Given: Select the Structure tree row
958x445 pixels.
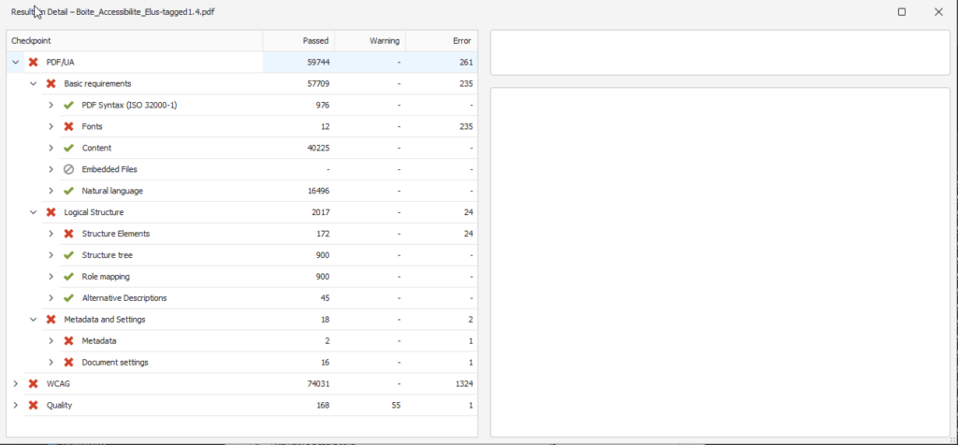Looking at the screenshot, I should tap(108, 255).
